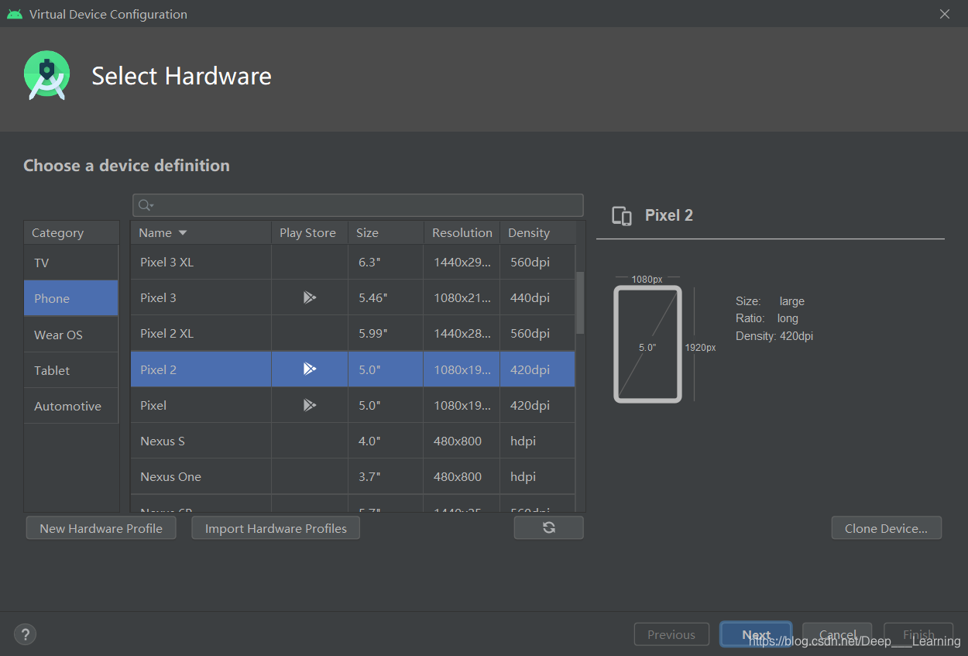Click the 4.0" size cell

click(386, 441)
